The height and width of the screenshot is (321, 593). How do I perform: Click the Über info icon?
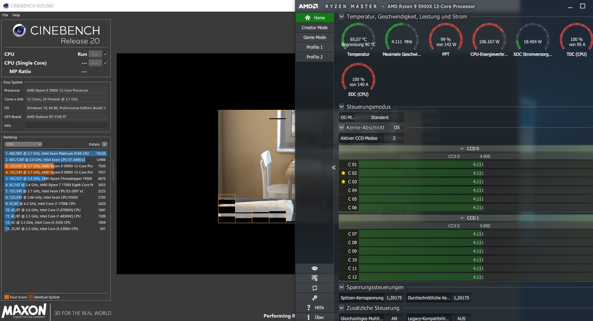click(x=309, y=317)
